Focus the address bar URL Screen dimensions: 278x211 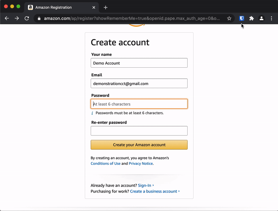[132, 18]
